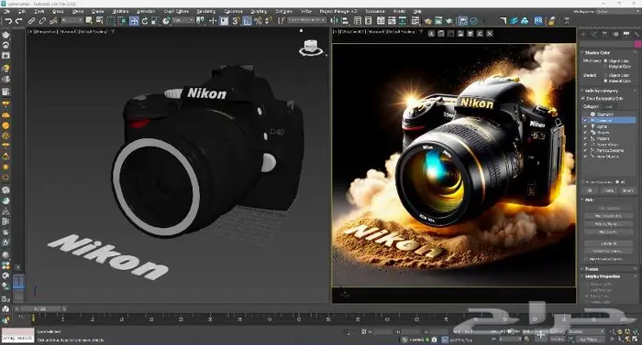Open the Workspaces dropdown at top right
The height and width of the screenshot is (345, 642).
[616, 12]
